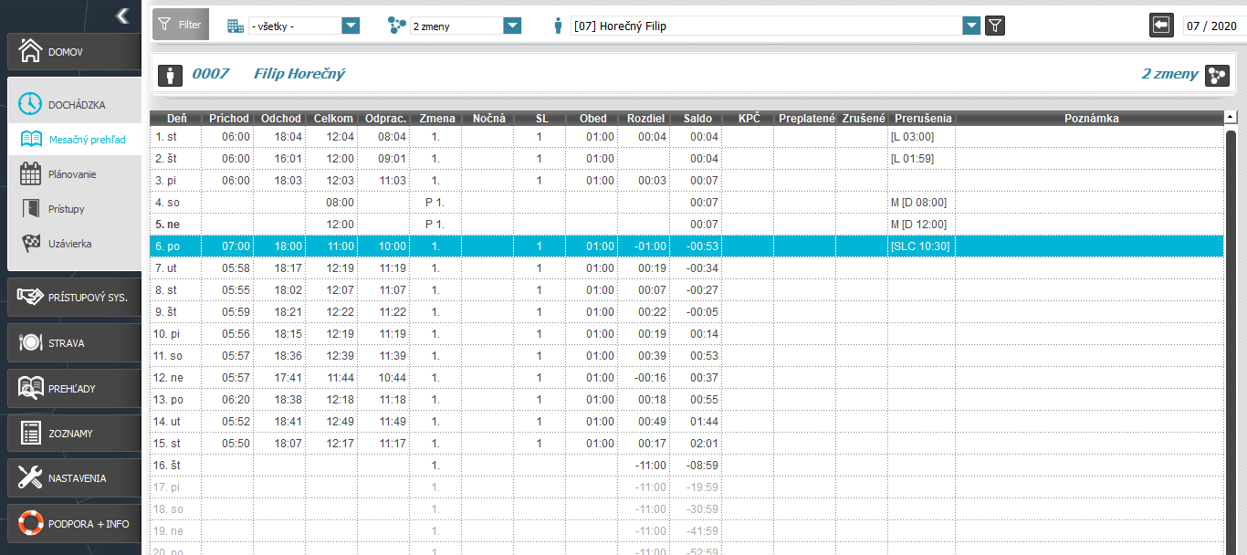Click the list icon on ZOZNAMY
Viewport: 1247px width, 555px height.
31,434
